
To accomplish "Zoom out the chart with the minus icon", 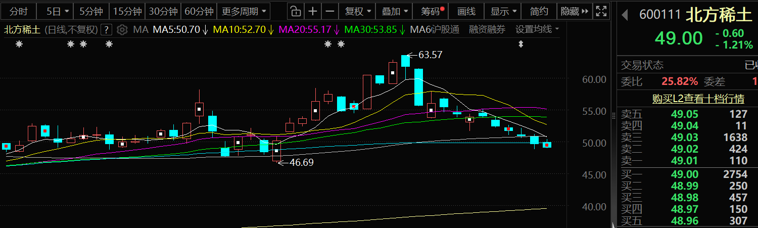I will 330,11.
